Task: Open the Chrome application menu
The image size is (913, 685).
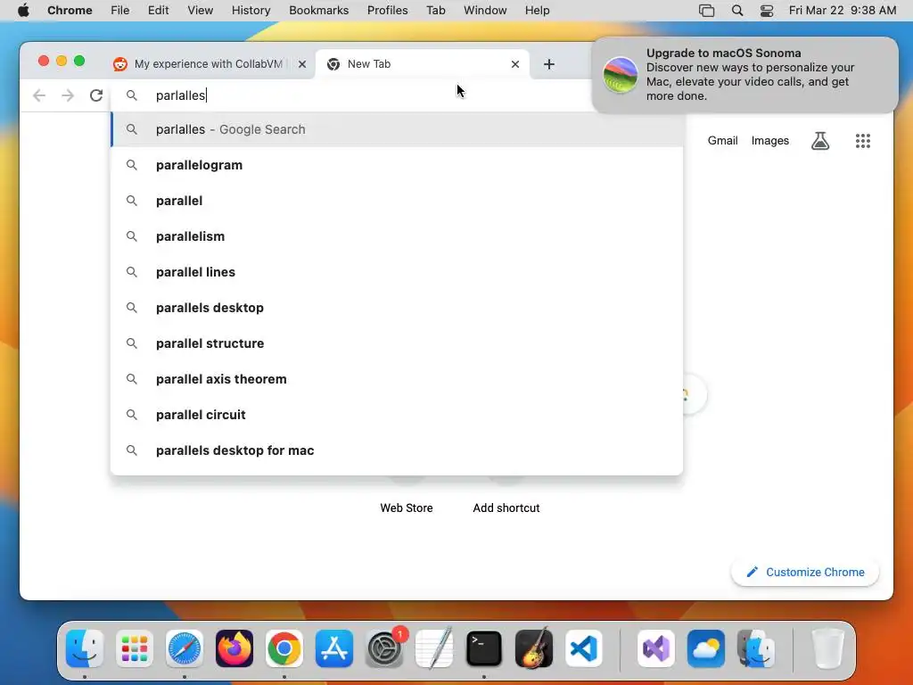Action: 70,11
